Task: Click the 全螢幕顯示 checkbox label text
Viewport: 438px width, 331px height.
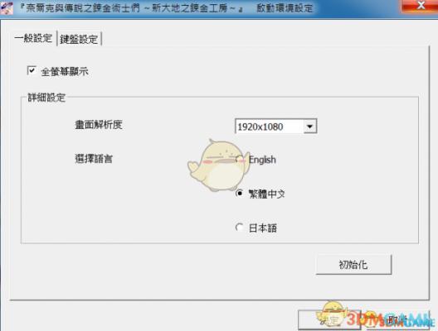Action: click(65, 72)
